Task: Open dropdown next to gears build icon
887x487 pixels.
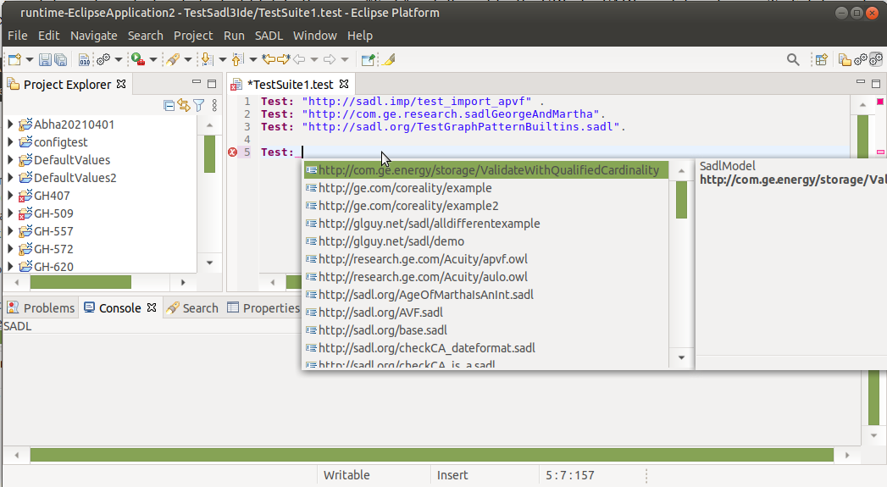Action: coord(119,59)
